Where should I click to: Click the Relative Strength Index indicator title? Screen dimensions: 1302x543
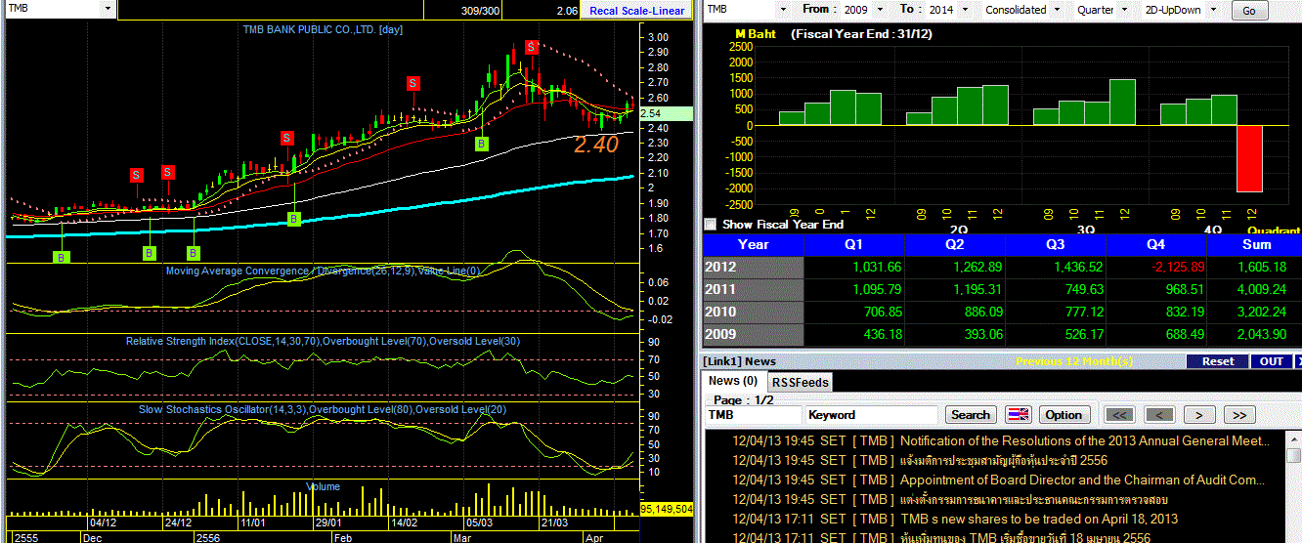[x=323, y=341]
